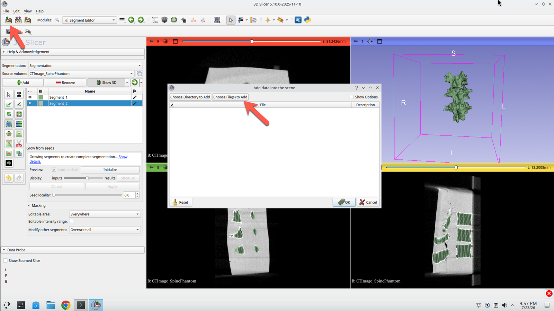Select the Scissors effect icon
This screenshot has width=554, height=311.
(19, 143)
